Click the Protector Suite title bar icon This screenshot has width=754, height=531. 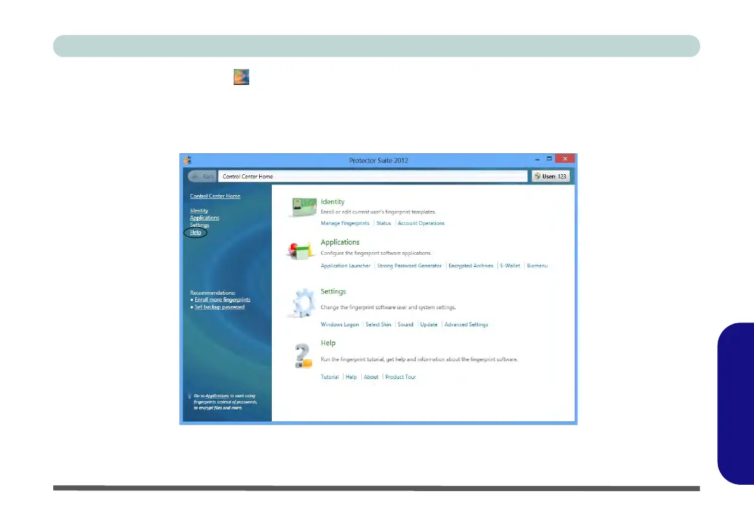(188, 160)
